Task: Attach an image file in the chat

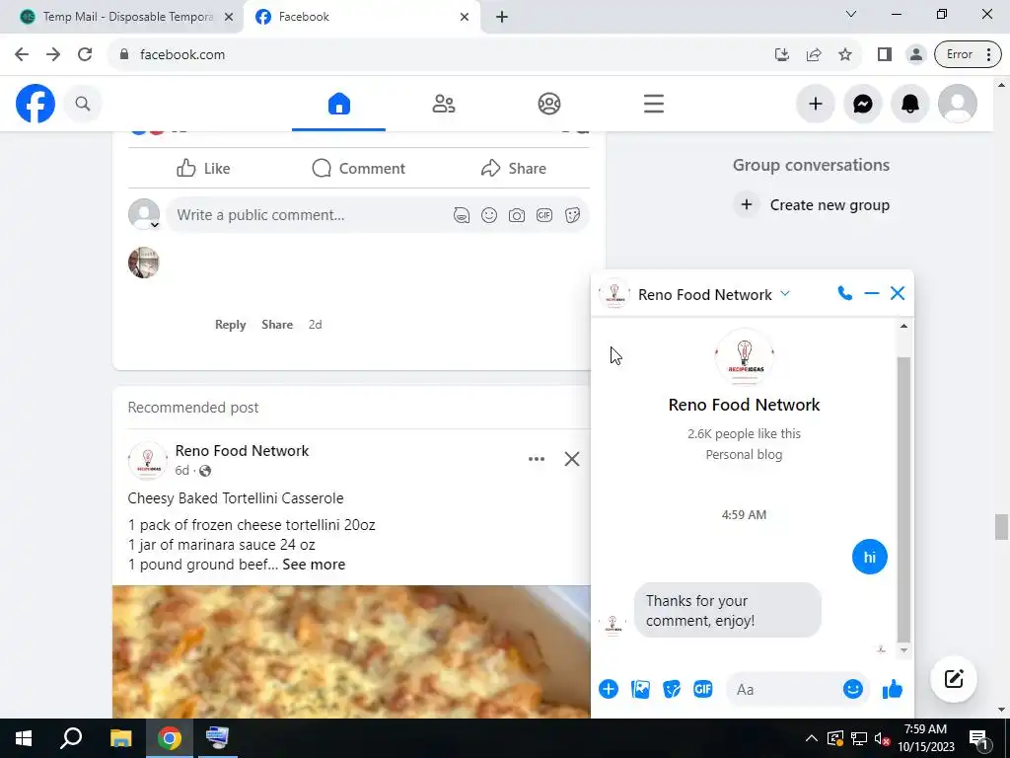Action: point(640,689)
